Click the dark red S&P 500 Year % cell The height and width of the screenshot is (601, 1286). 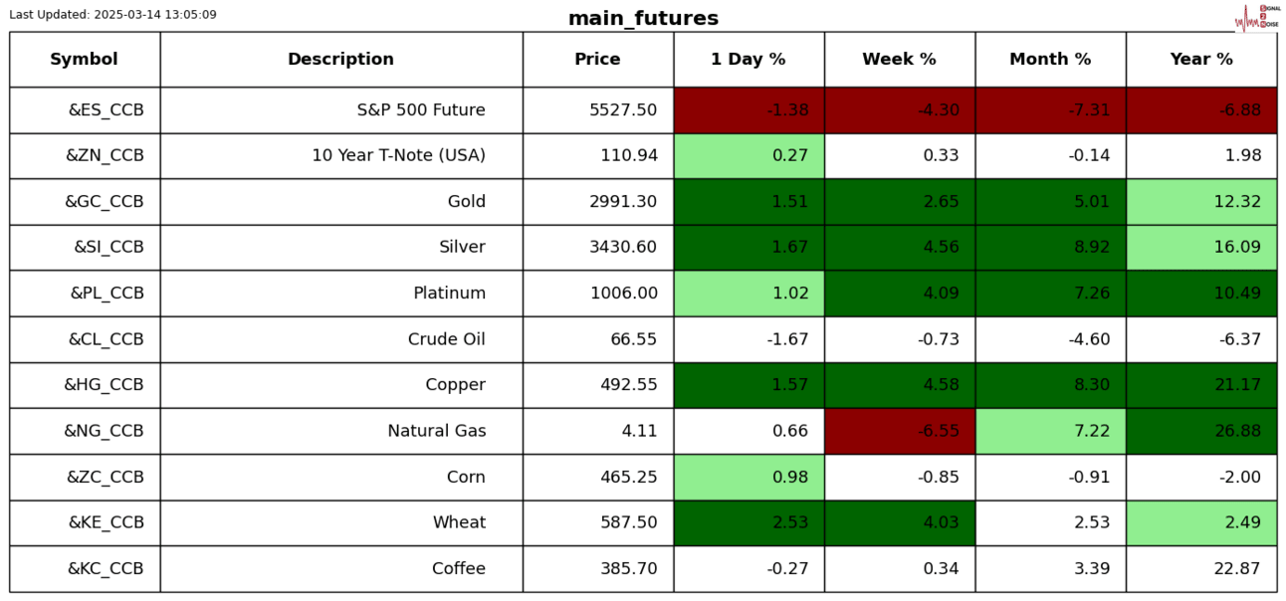1201,110
